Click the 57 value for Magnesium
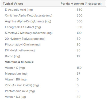Viewport: 107px width, 100px height. click(78, 74)
